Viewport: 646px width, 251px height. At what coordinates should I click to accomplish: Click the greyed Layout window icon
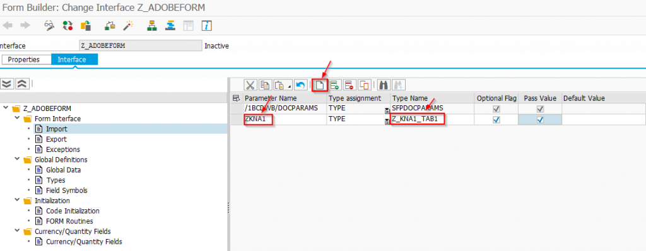[x=188, y=26]
